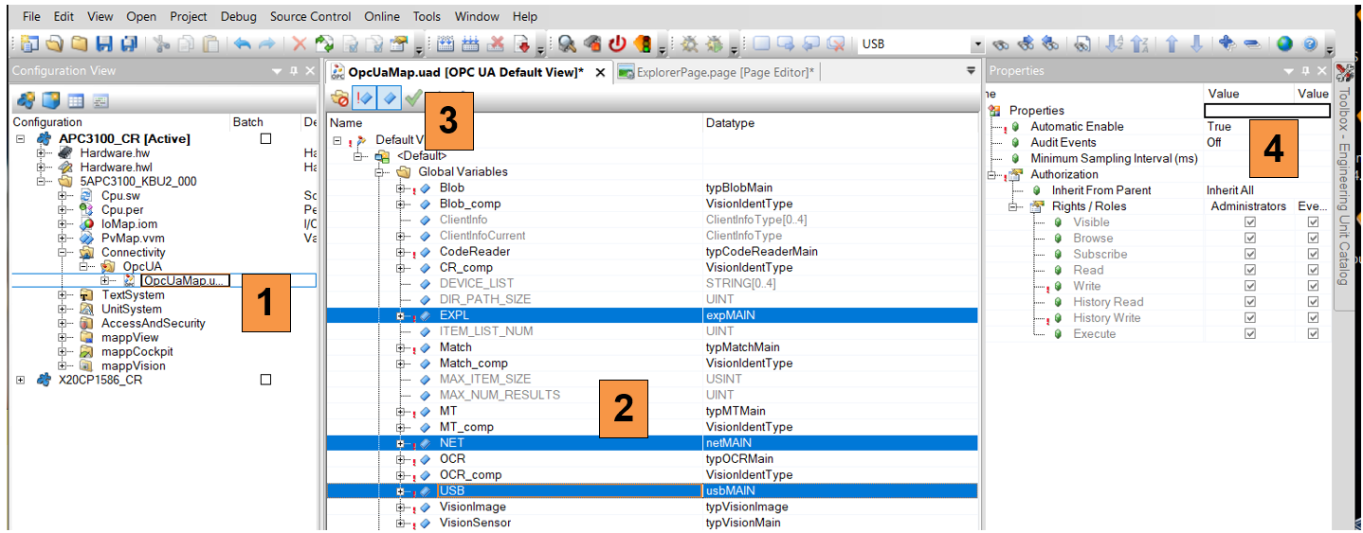This screenshot has height=533, width=1363.
Task: Toggle Administrators checkbox for Write right
Action: 1250,286
